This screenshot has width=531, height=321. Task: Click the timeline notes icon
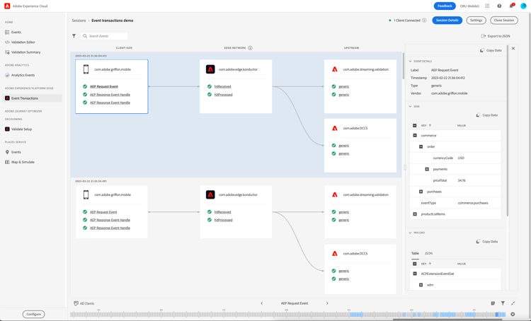[x=493, y=303]
